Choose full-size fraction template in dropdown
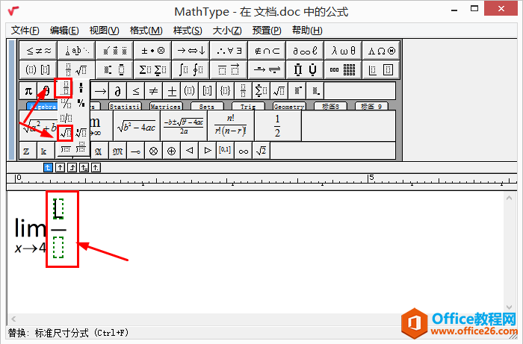The width and height of the screenshot is (523, 344). (x=66, y=88)
